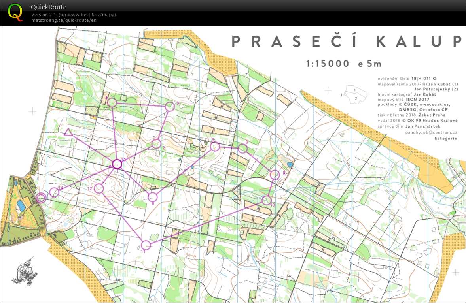This screenshot has height=303, width=466.
Task: Click the panchy_ob@centrum.cz email address
Action: (x=431, y=132)
